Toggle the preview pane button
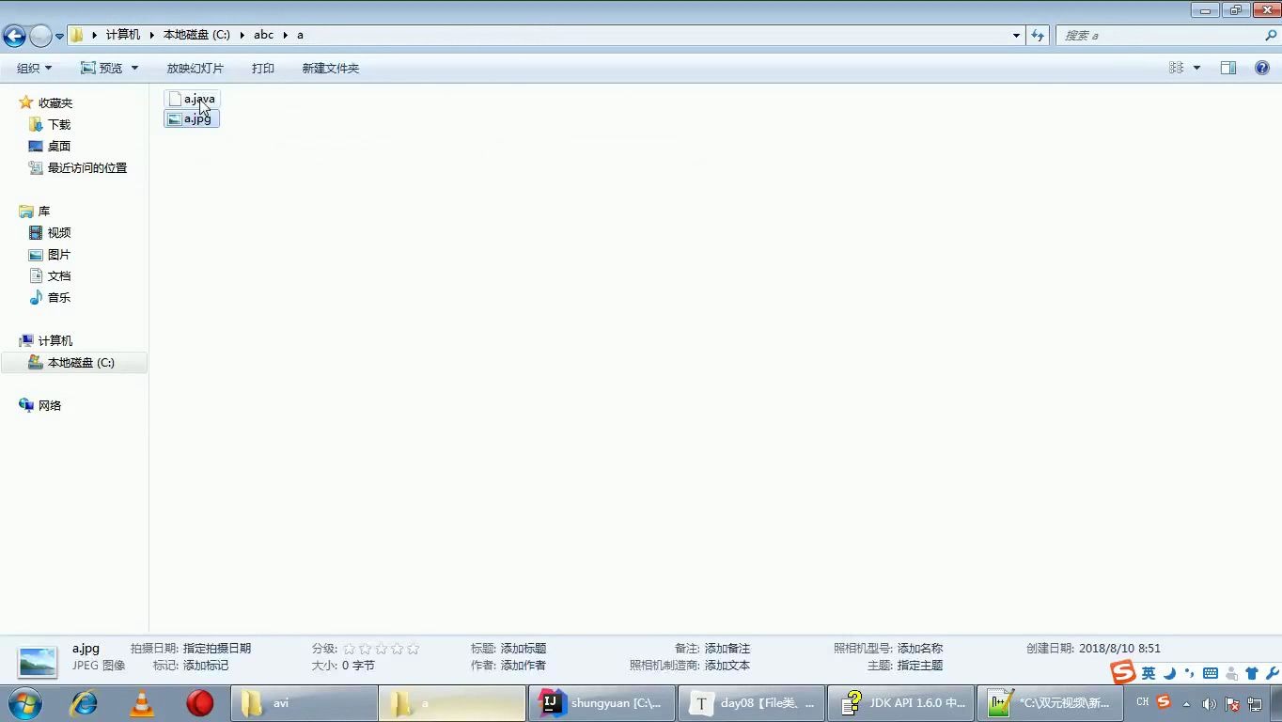This screenshot has height=722, width=1282. coord(1228,68)
